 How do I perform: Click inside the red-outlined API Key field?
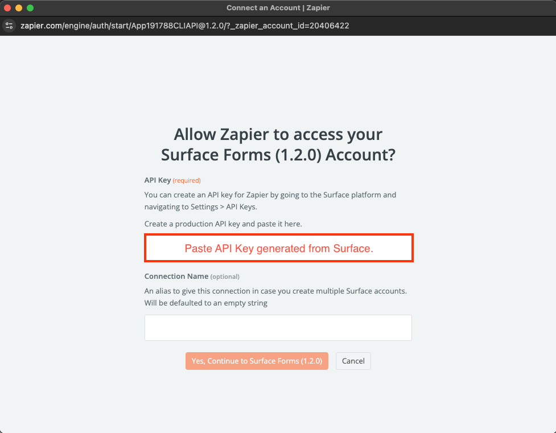[278, 248]
